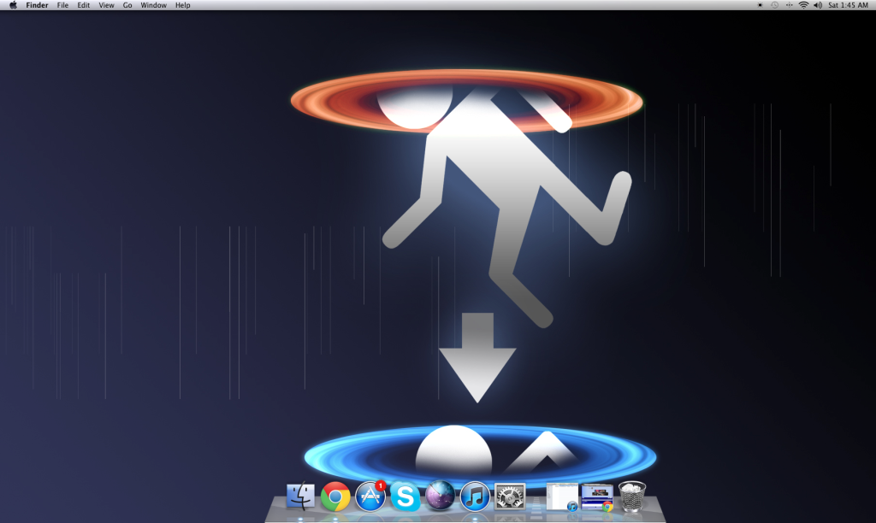This screenshot has width=876, height=523.
Task: Restore the minimized Chrome window
Action: pos(597,497)
